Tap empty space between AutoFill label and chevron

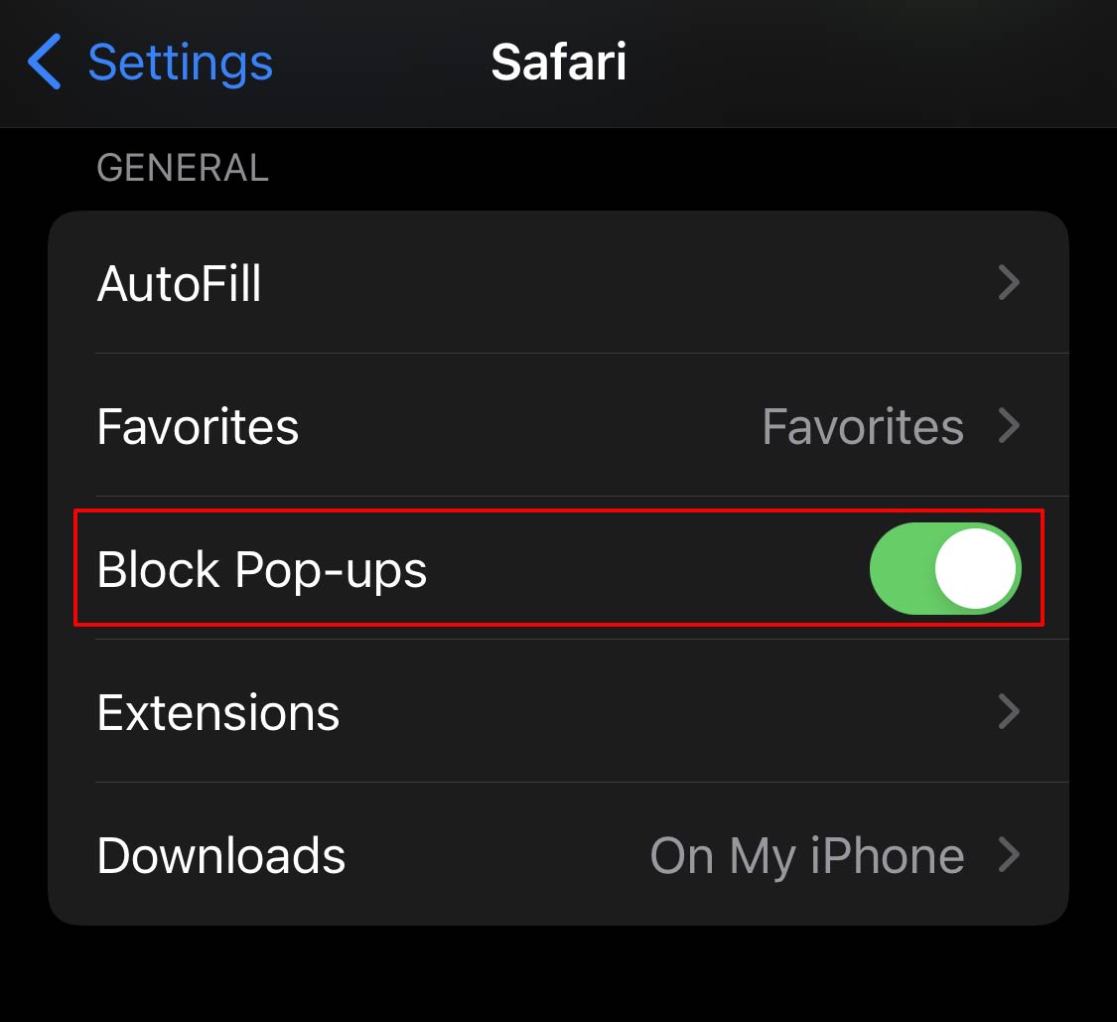[x=626, y=284]
